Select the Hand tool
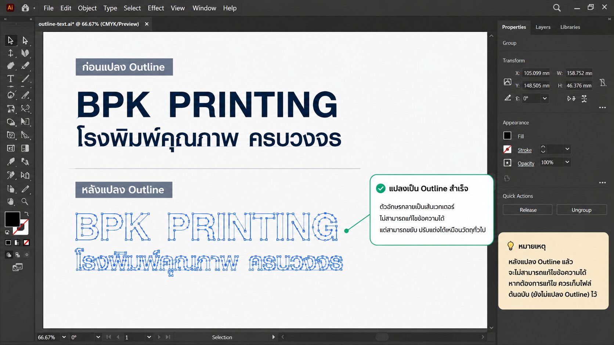The width and height of the screenshot is (614, 345). click(11, 202)
